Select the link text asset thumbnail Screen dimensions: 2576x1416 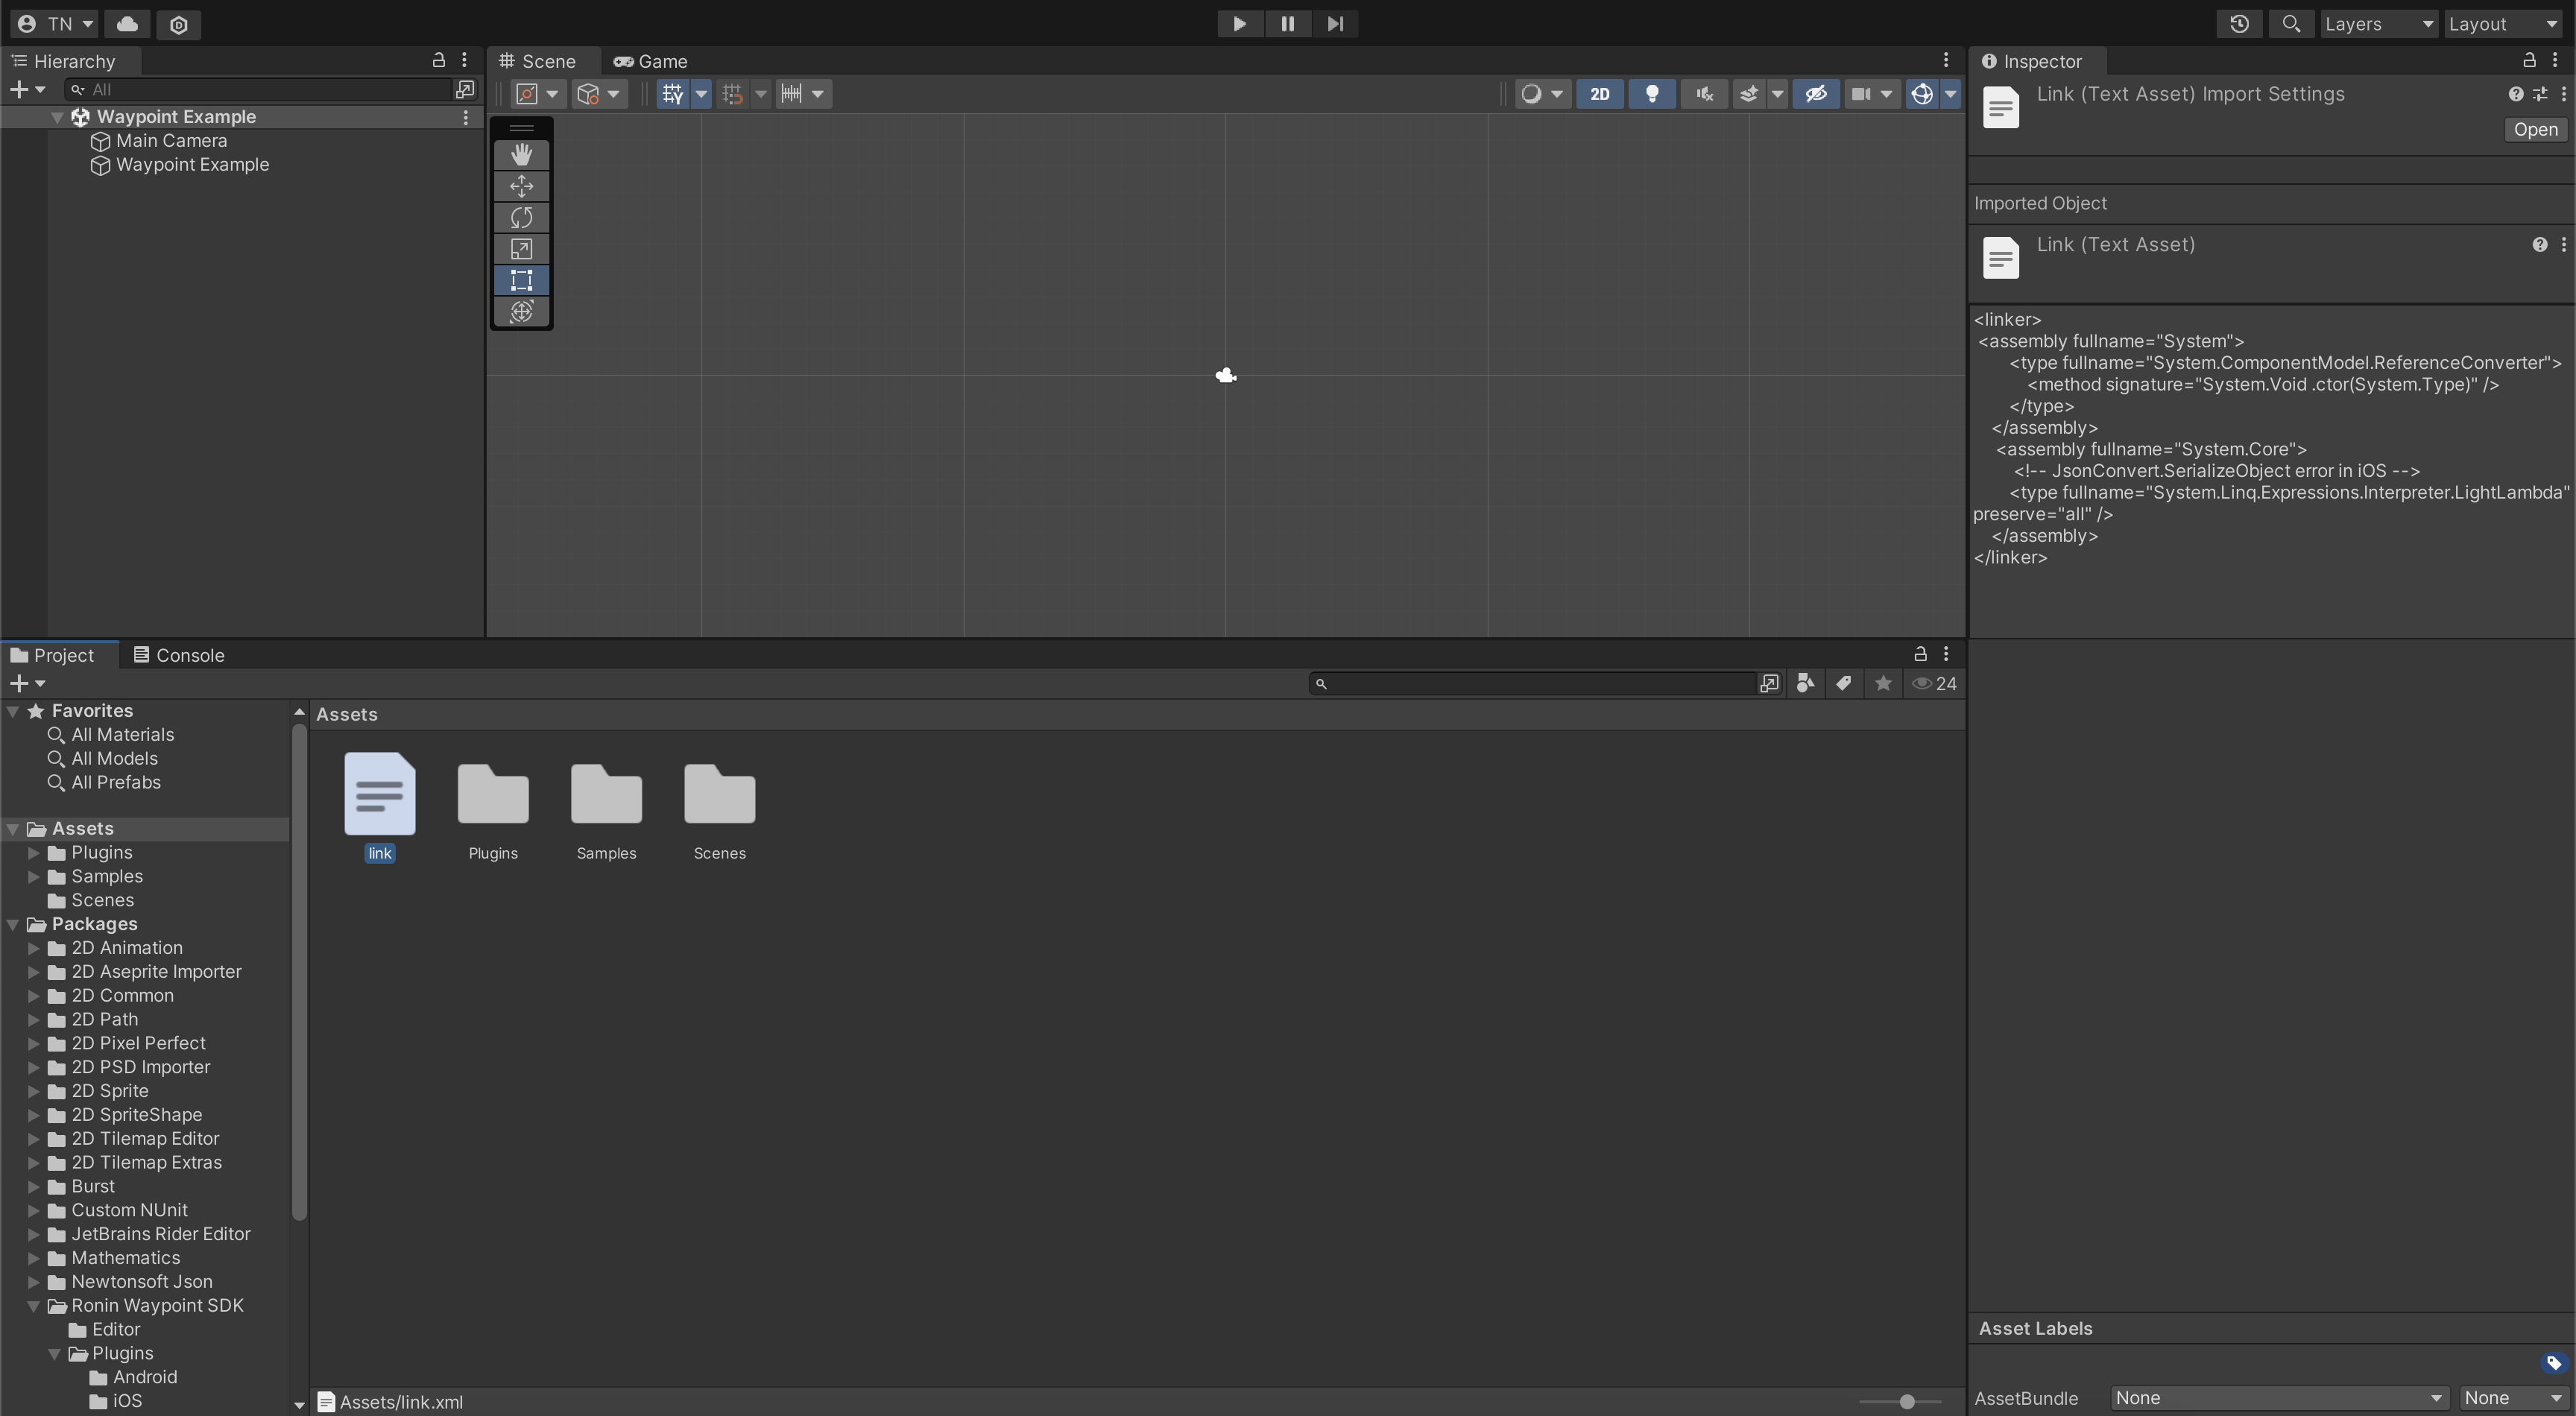pos(380,794)
